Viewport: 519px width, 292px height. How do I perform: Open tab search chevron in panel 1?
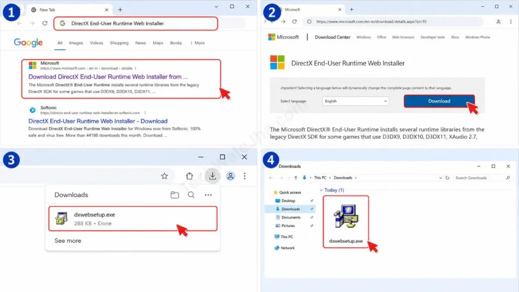(216, 7)
